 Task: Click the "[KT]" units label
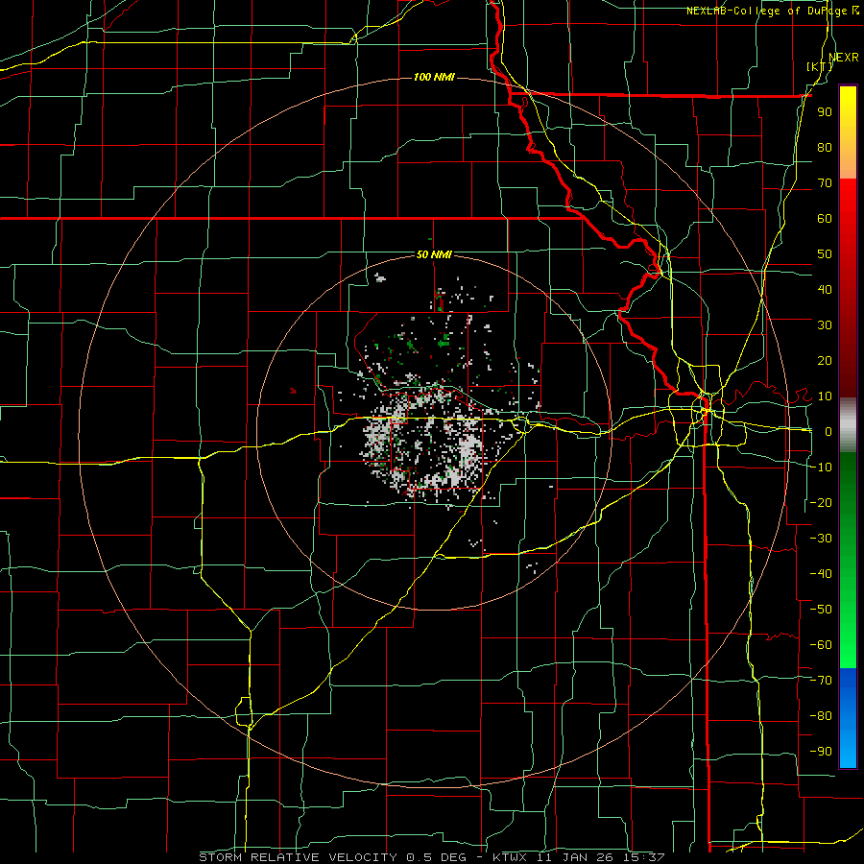point(820,66)
